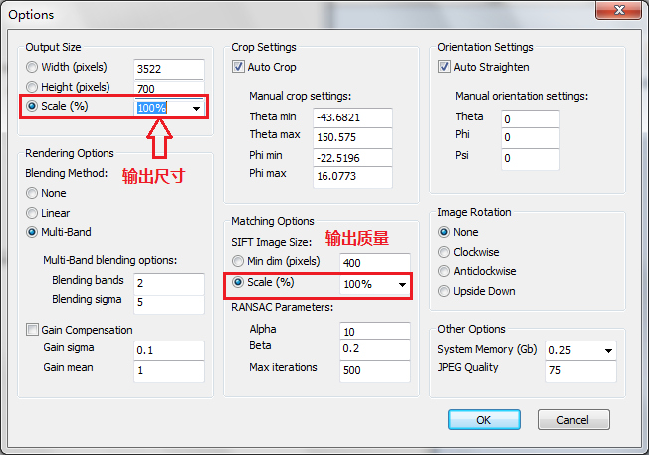Focus the Theta min crop field
The height and width of the screenshot is (455, 649).
350,117
